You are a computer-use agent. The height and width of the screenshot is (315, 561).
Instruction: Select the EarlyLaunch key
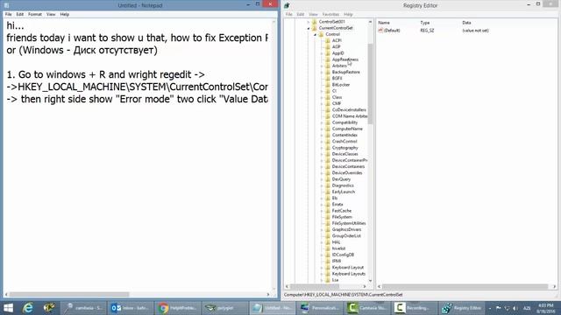(343, 192)
